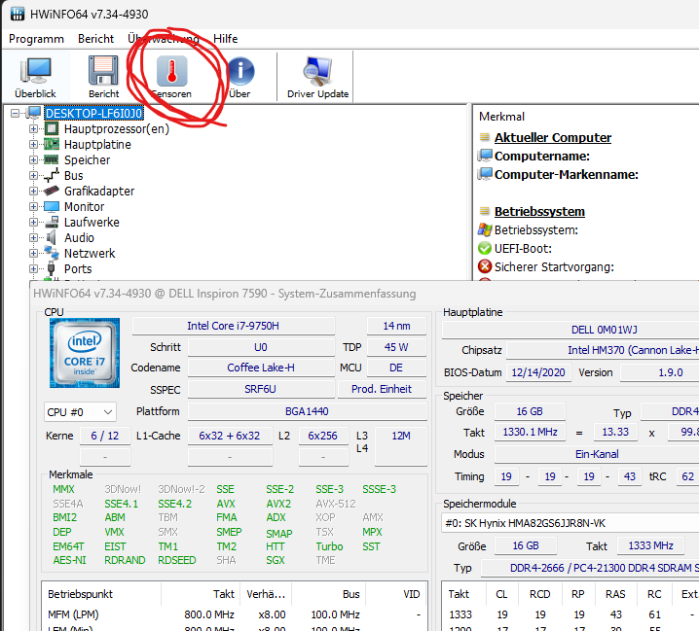Select the Grafikadapter card icon
The width and height of the screenshot is (699, 631).
(52, 191)
